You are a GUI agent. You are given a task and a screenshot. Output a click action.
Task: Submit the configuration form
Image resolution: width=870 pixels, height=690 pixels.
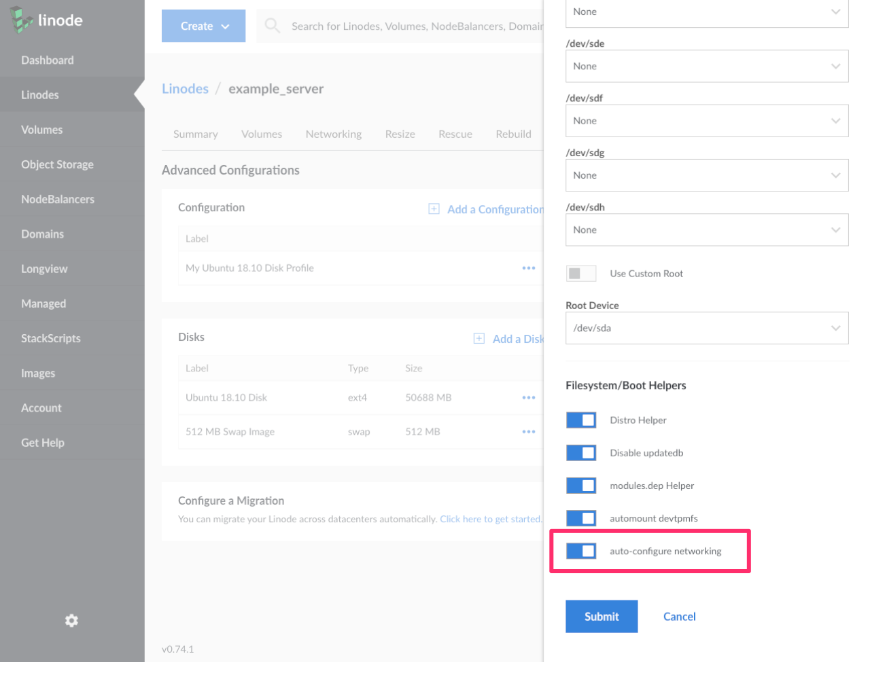click(601, 617)
